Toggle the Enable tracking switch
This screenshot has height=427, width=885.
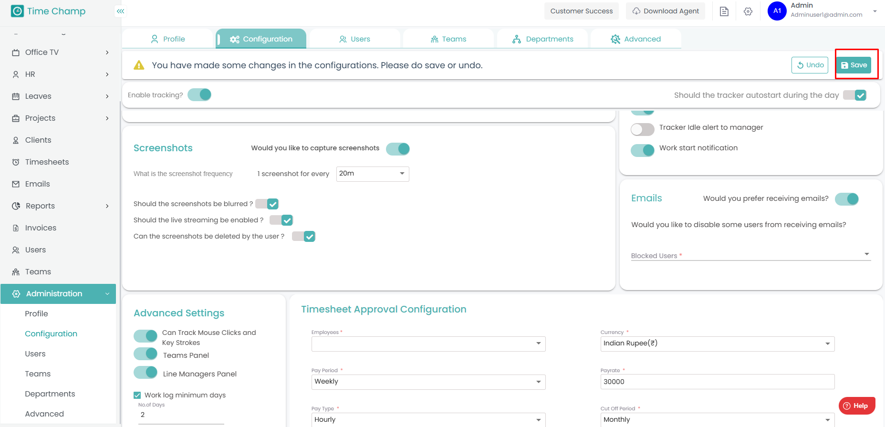[x=199, y=95]
